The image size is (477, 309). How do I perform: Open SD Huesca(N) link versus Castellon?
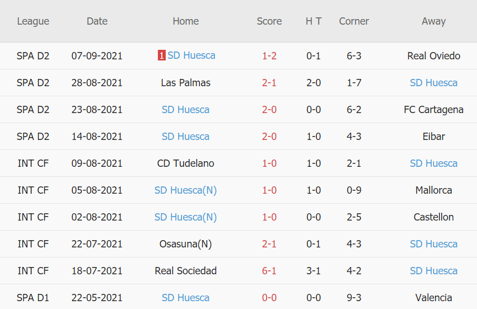185,217
